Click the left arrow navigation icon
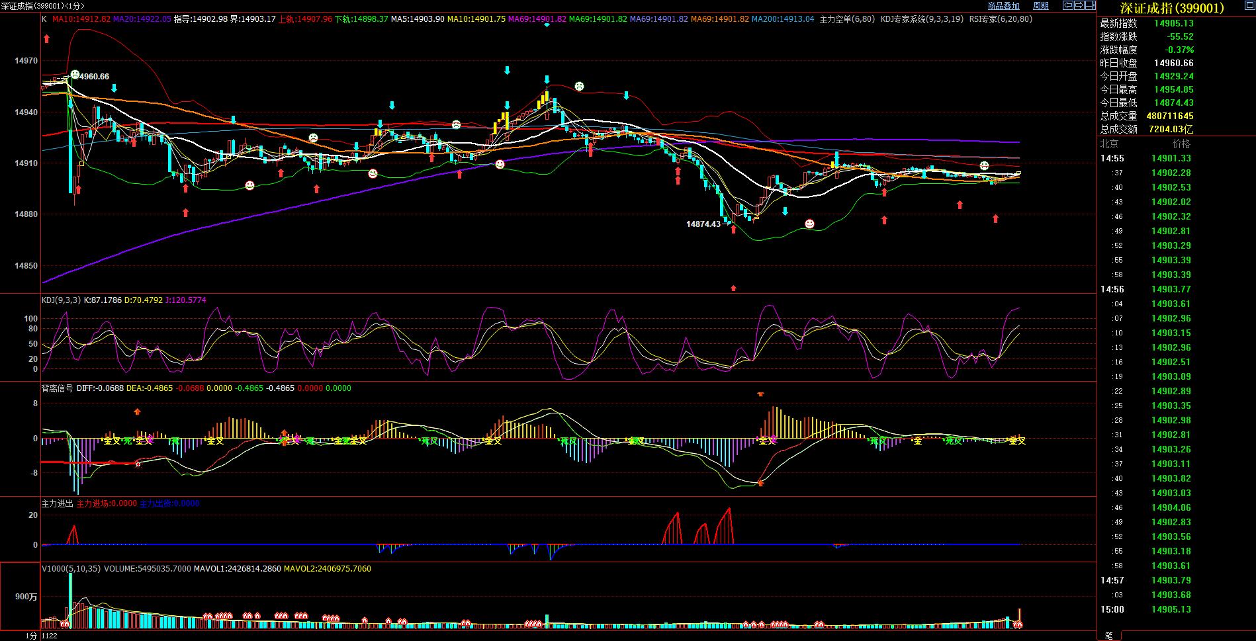This screenshot has height=641, width=1256. point(1068,5)
